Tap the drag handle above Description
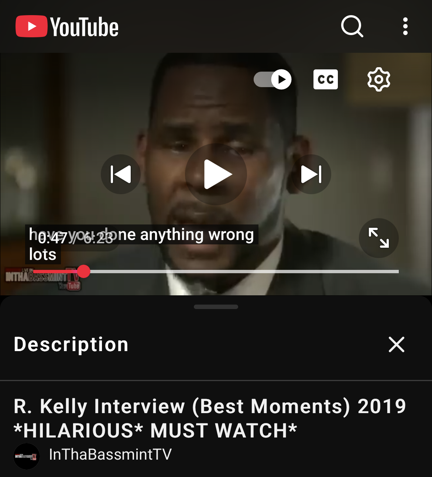Viewport: 432px width, 477px height. (216, 307)
